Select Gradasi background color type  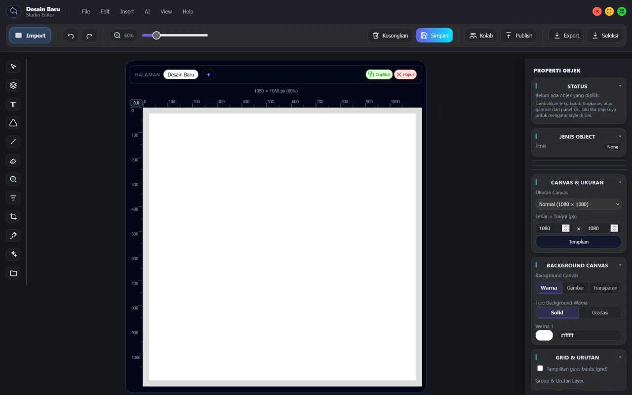pyautogui.click(x=600, y=313)
